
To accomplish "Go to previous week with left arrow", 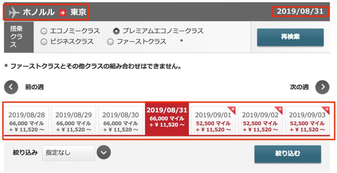I will tap(11, 87).
